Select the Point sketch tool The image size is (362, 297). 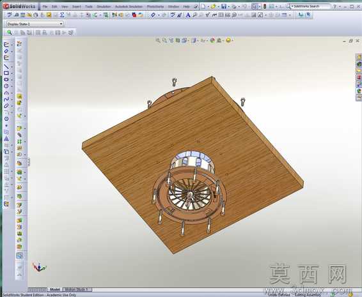click(x=6, y=126)
